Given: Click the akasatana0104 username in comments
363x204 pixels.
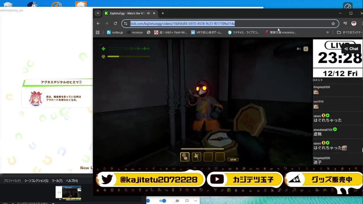Looking at the screenshot, I should point(323,129).
